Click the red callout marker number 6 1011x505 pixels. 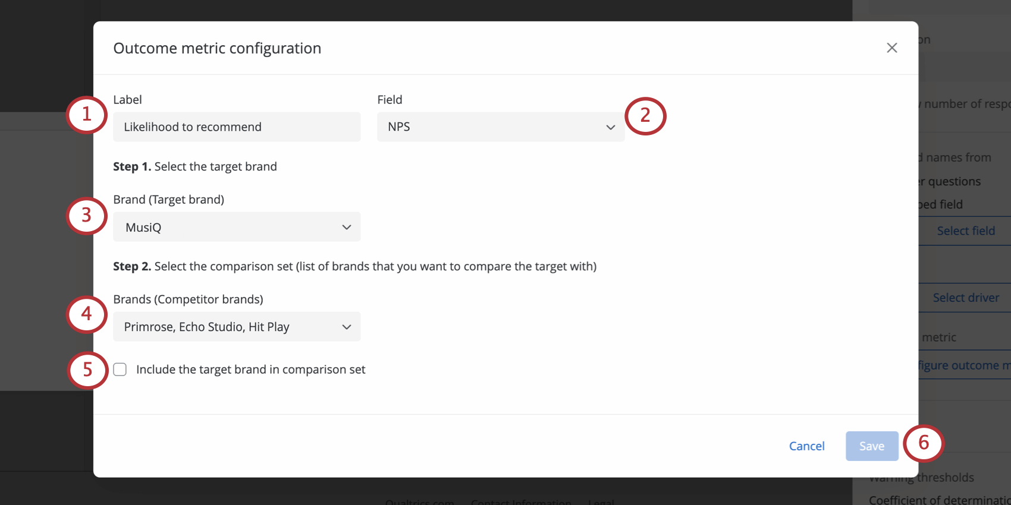(924, 443)
